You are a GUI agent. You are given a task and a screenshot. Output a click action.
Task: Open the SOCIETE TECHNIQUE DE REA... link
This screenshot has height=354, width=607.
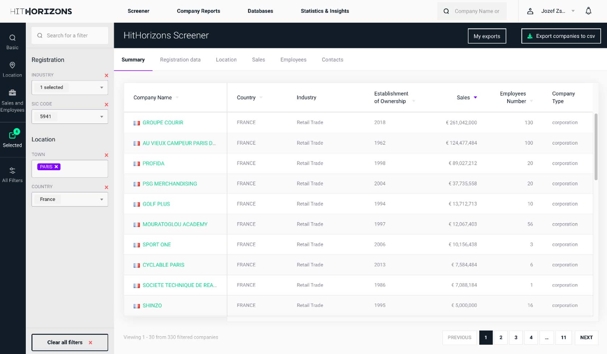tap(180, 285)
